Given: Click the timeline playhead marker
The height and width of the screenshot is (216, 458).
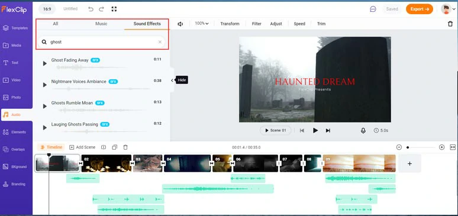Looking at the screenshot, I should click(49, 155).
